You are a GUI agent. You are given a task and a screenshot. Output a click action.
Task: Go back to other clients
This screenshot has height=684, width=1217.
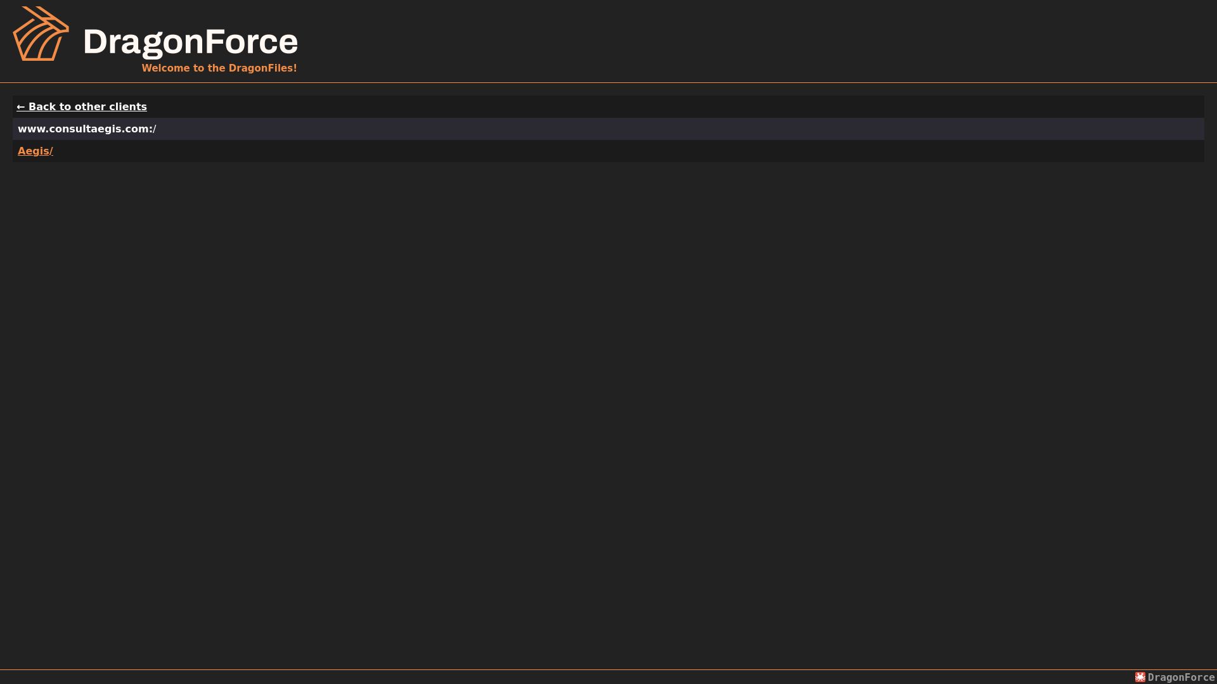[x=82, y=107]
